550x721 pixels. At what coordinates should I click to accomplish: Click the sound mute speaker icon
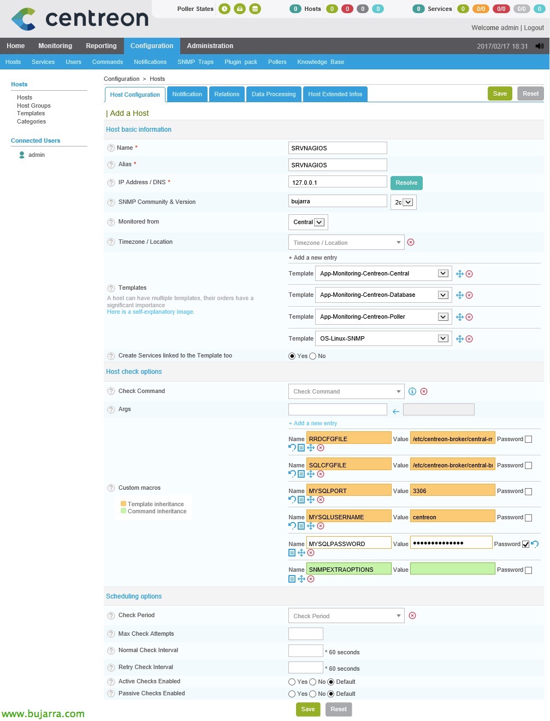[x=540, y=46]
